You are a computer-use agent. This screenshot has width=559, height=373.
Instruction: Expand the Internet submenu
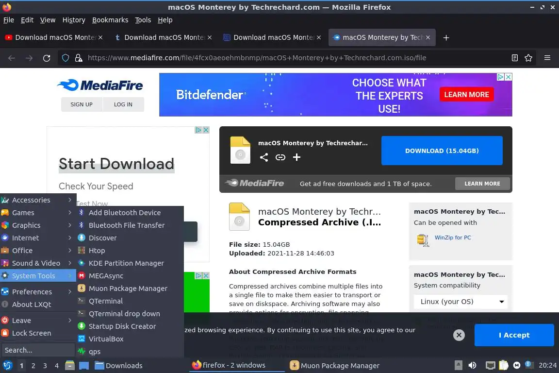coord(38,237)
